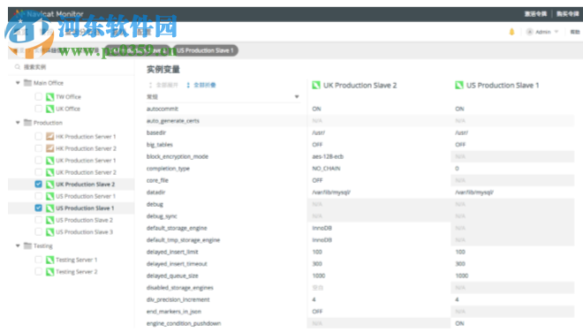Check the US Production Slave 3 checkbox

click(x=38, y=231)
